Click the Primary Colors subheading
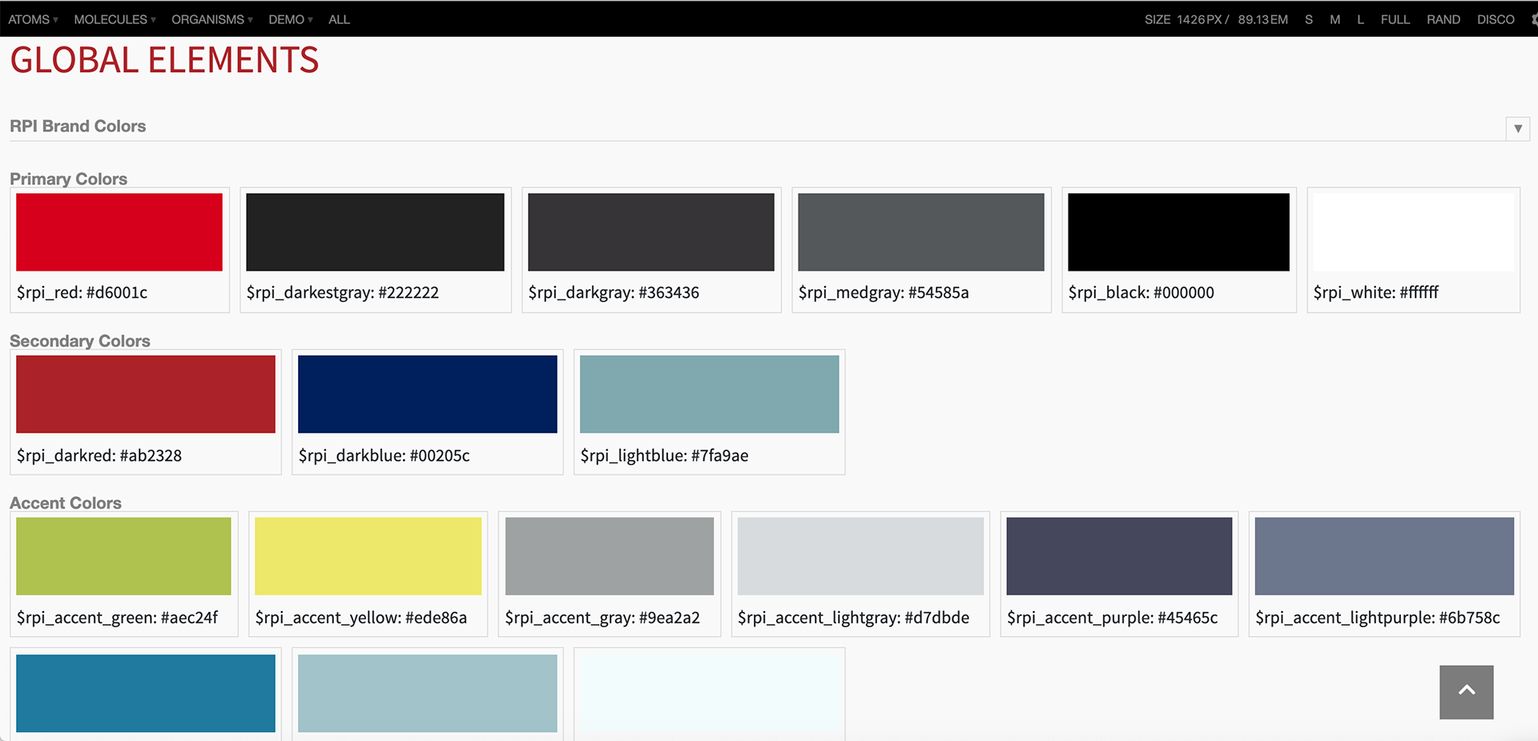This screenshot has height=741, width=1538. pyautogui.click(x=68, y=179)
